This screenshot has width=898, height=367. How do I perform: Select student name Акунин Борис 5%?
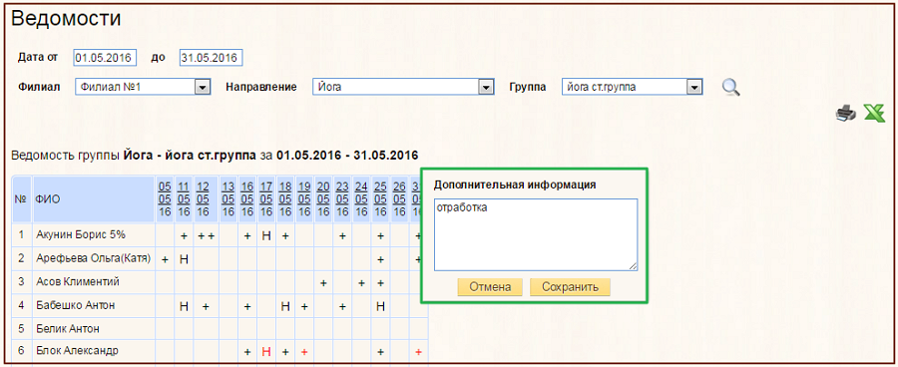point(81,234)
